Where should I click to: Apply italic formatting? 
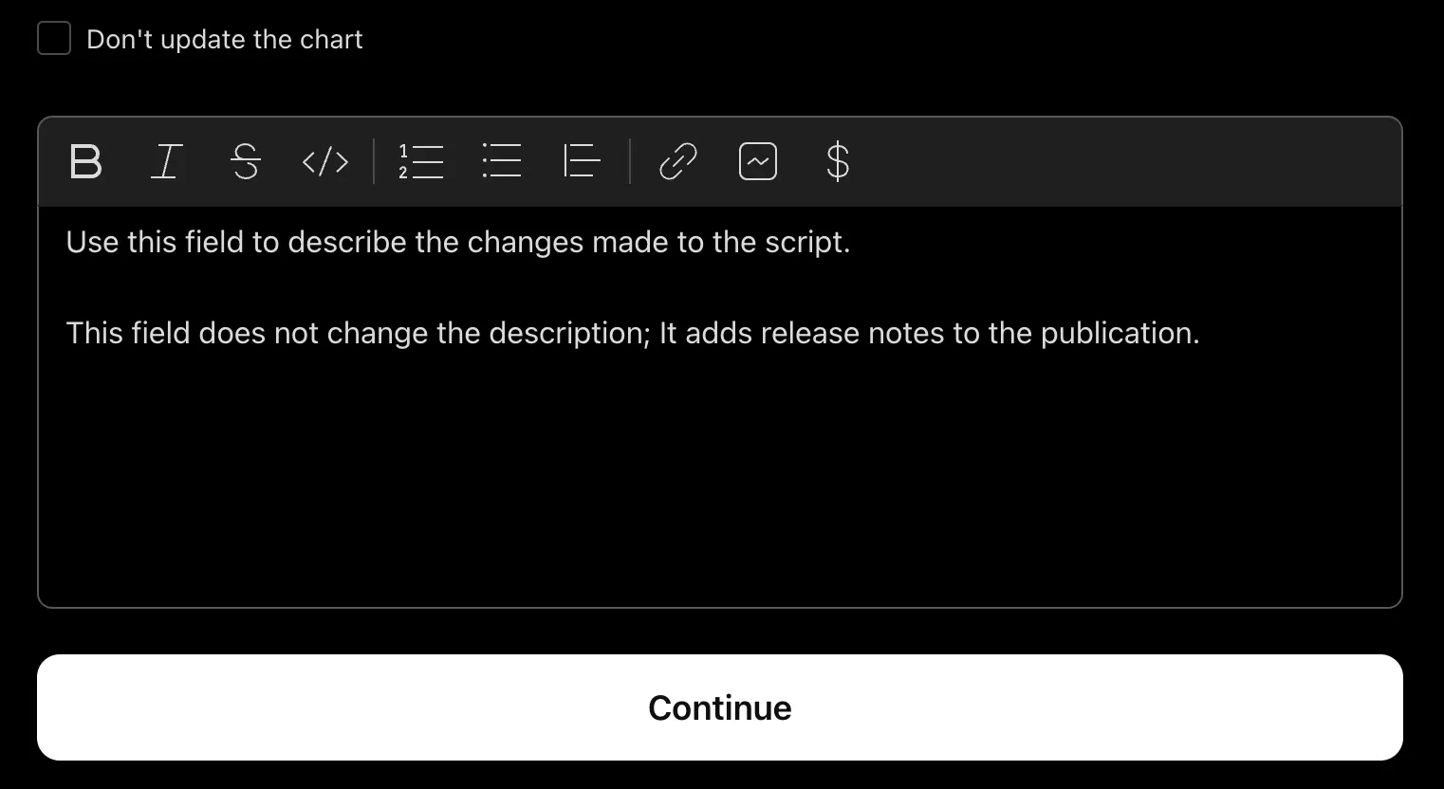[166, 162]
